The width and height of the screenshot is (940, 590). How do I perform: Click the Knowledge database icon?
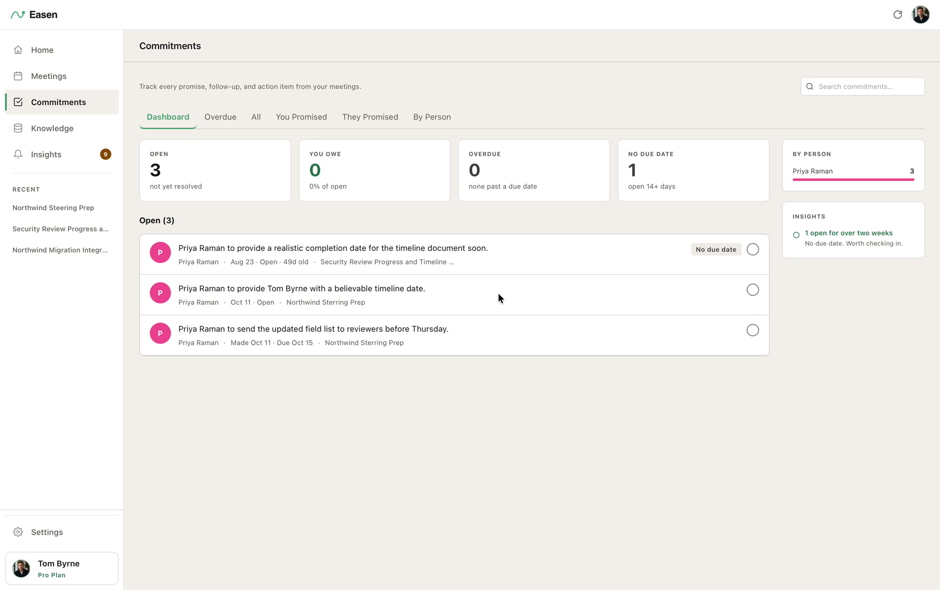tap(18, 128)
